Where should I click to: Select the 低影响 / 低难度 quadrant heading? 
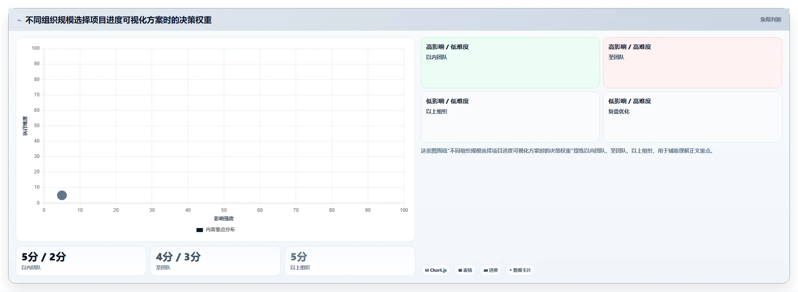447,101
